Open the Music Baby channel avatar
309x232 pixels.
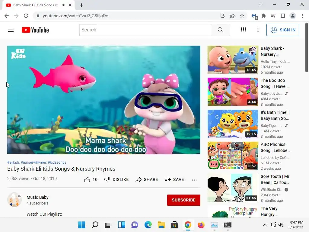pyautogui.click(x=14, y=200)
